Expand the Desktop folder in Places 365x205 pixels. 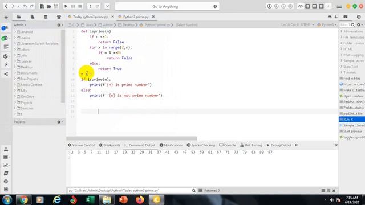tap(15, 67)
